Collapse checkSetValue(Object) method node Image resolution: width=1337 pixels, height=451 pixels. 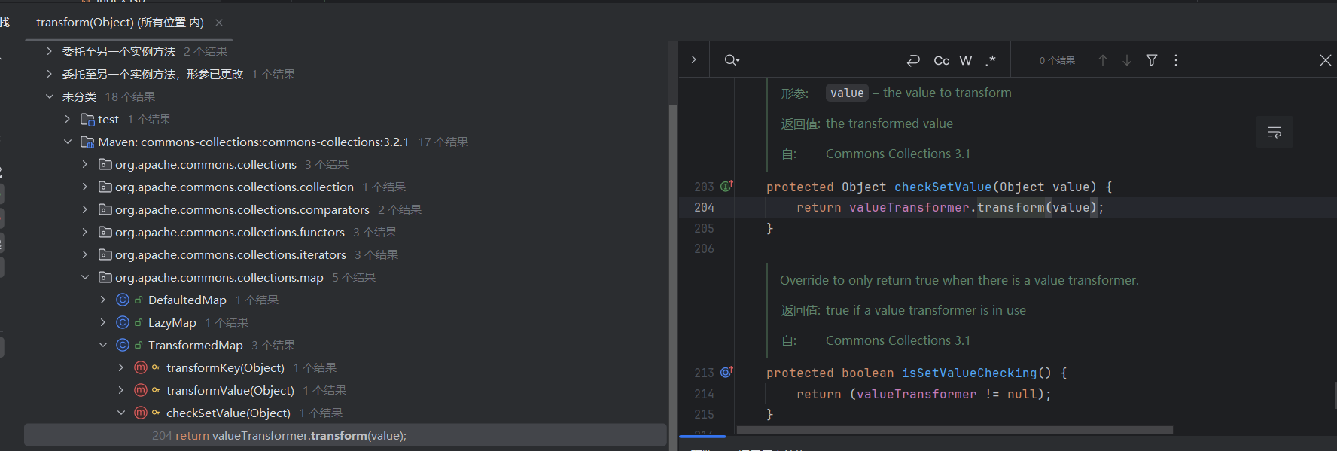[121, 413]
